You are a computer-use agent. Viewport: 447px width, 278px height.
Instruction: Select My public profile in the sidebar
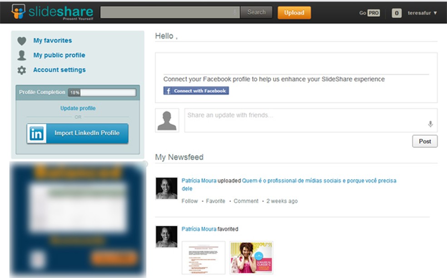pos(59,55)
